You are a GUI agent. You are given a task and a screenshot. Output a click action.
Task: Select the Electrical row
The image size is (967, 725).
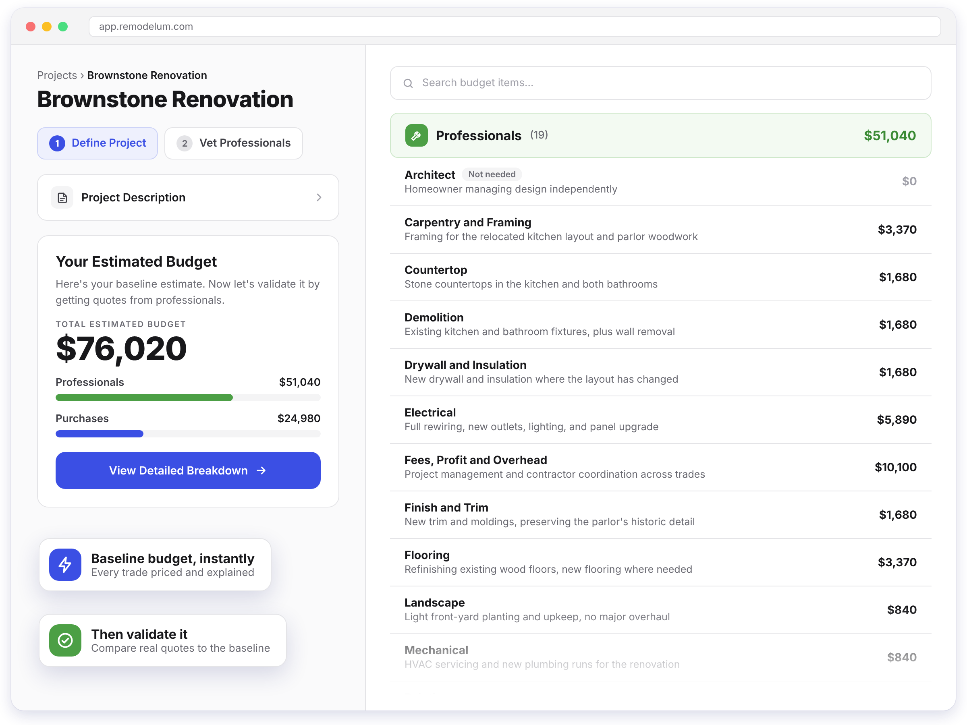[660, 420]
